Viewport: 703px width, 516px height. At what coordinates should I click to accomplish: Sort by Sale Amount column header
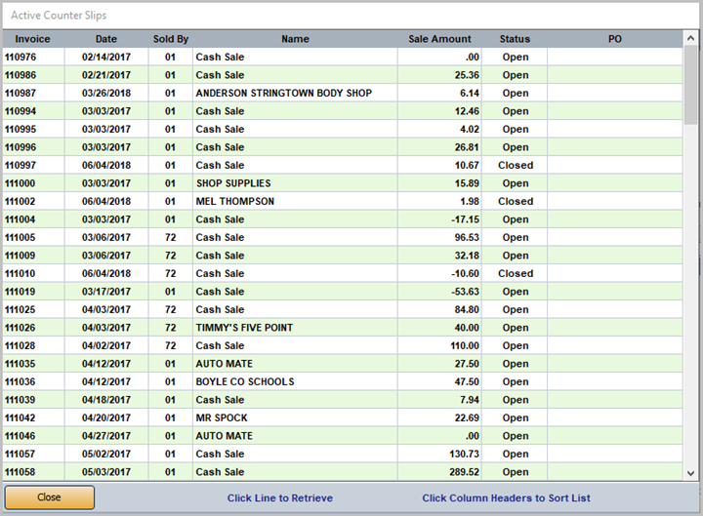439,39
